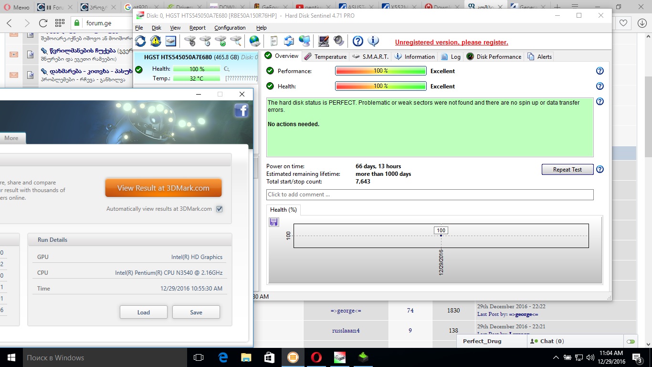652x367 pixels.
Task: Toggle the chat status switch
Action: 631,341
